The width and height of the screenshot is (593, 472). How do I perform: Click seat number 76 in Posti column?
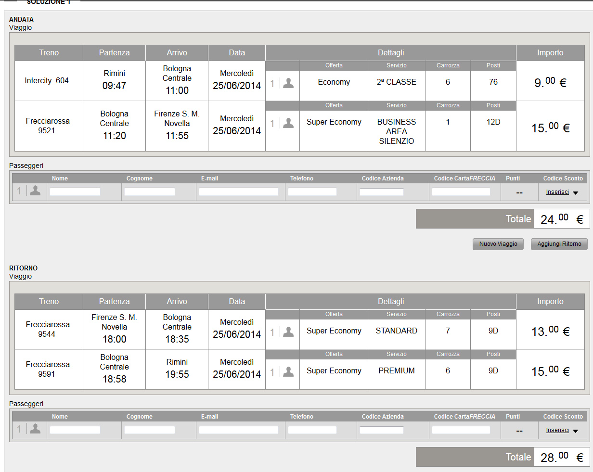(x=493, y=82)
